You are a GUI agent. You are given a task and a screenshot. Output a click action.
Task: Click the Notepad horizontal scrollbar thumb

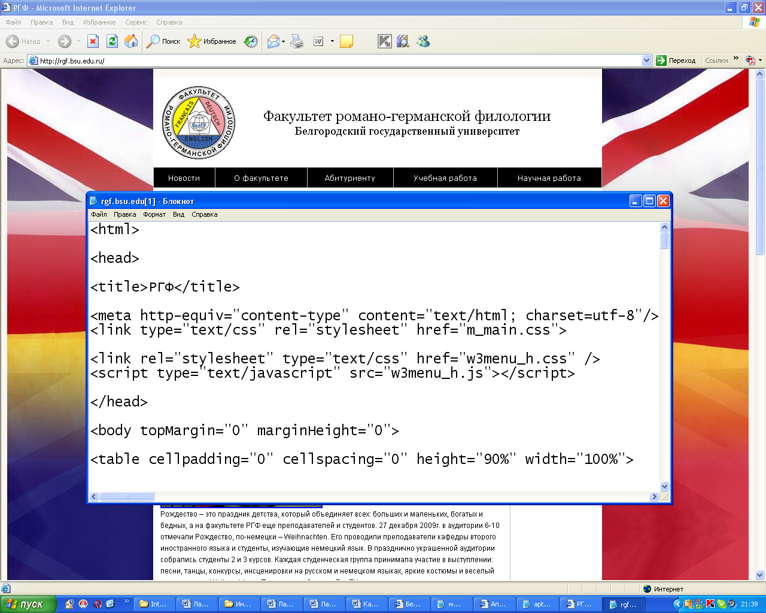126,496
